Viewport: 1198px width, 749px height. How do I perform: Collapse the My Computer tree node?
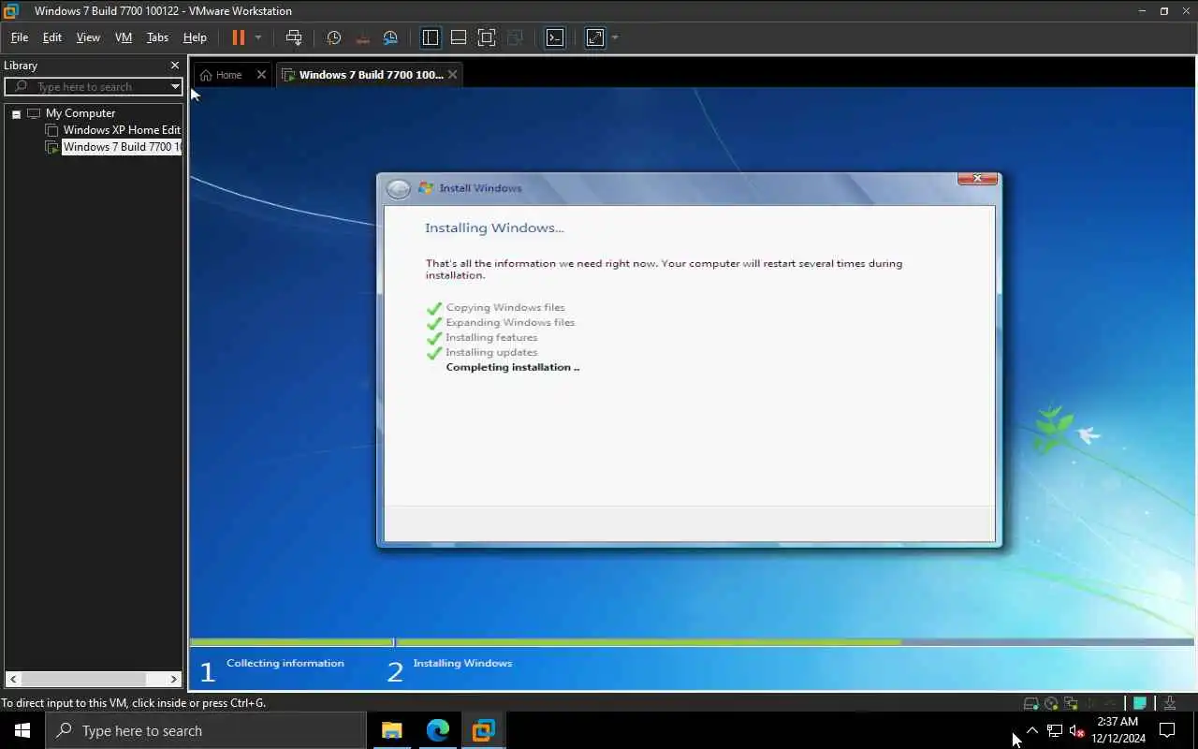click(x=16, y=113)
